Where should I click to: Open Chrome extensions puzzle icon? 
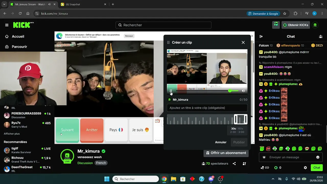(x=296, y=14)
